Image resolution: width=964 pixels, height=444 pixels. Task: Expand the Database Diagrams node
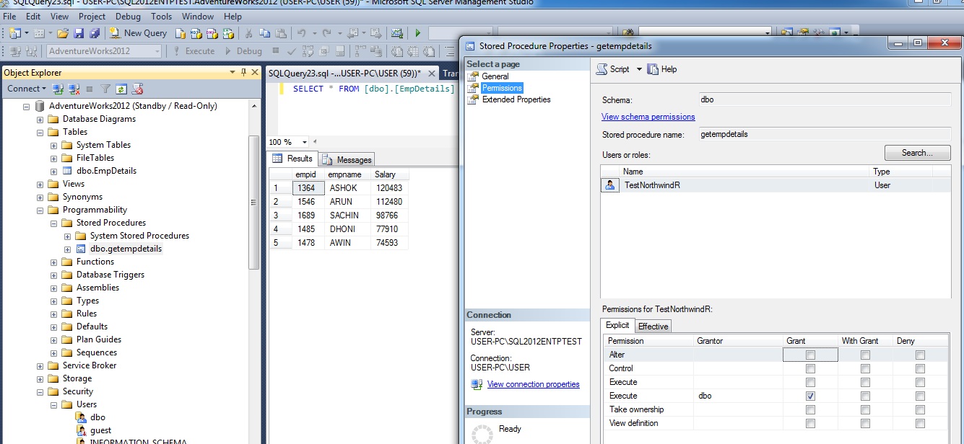40,119
